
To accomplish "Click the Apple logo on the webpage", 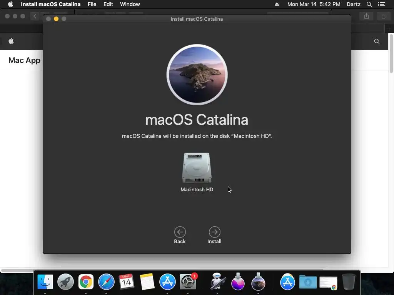I will click(x=11, y=41).
